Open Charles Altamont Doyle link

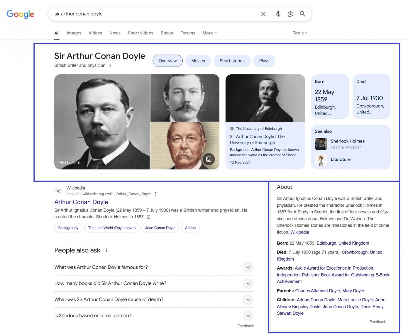(317, 291)
